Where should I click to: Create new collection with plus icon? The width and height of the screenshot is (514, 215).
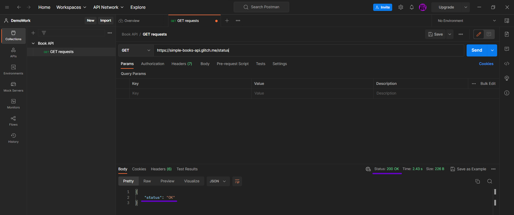pos(33,33)
